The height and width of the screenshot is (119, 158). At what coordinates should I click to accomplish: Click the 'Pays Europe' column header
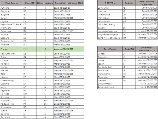click(11, 3)
